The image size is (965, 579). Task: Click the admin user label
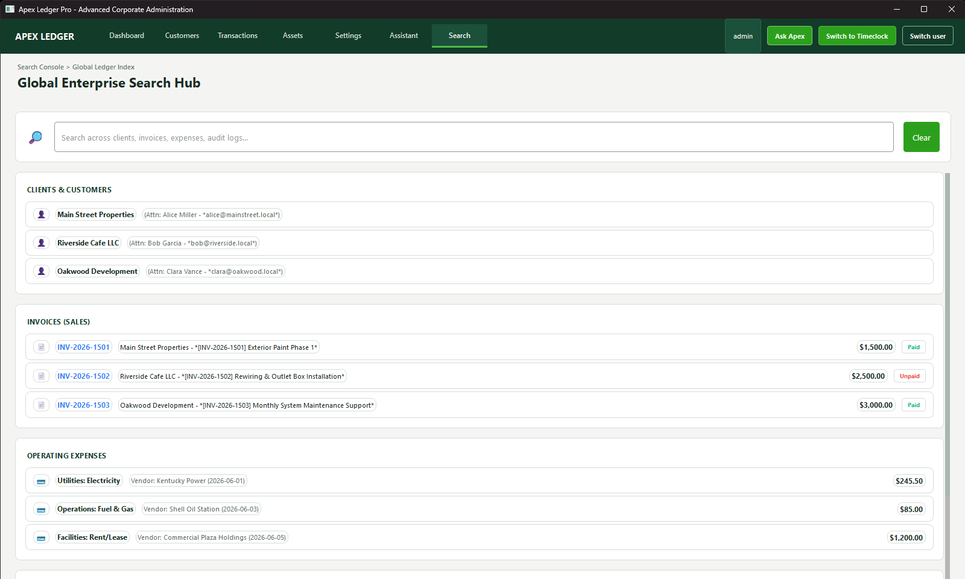(x=743, y=36)
